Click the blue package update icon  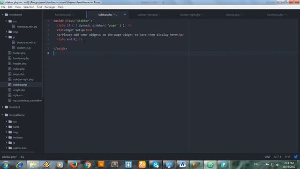[296, 157]
